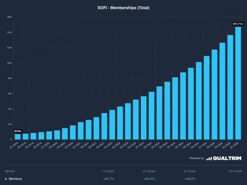Select the Q1 2024 bar
The height and width of the screenshot is (185, 247).
[x=175, y=108]
